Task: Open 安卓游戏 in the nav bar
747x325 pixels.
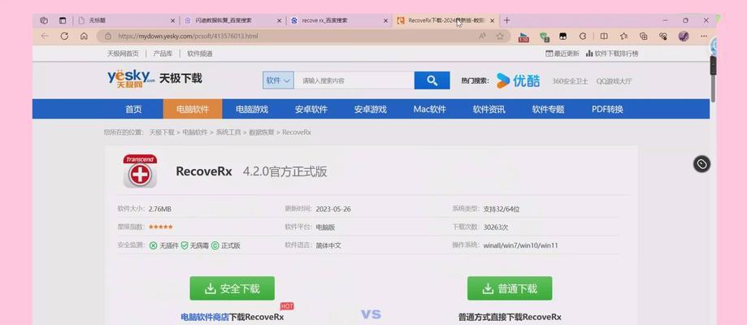Action: coord(370,109)
